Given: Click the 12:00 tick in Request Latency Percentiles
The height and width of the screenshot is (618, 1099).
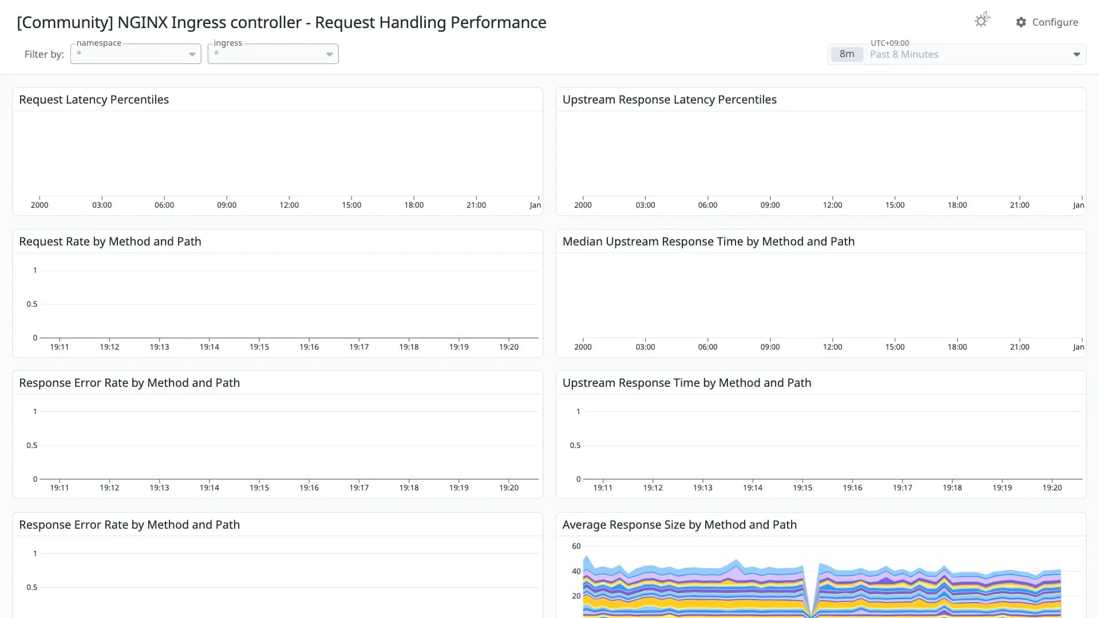Looking at the screenshot, I should pyautogui.click(x=289, y=205).
